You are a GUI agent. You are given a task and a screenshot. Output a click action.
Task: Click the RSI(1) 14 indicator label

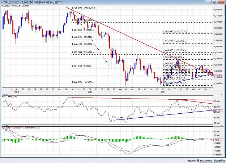tap(9, 97)
